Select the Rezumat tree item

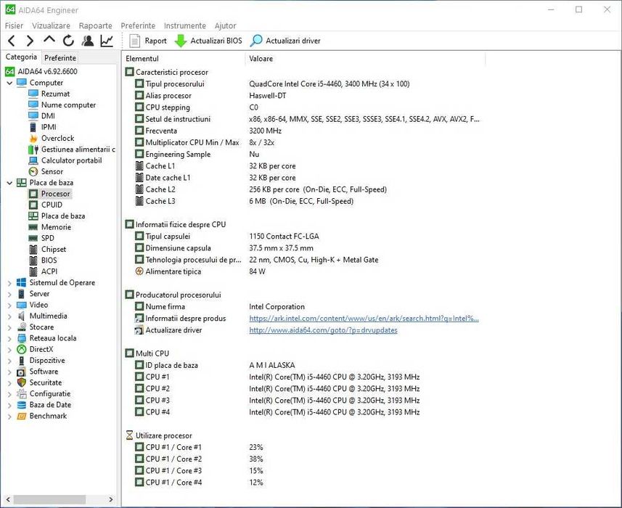tap(55, 94)
